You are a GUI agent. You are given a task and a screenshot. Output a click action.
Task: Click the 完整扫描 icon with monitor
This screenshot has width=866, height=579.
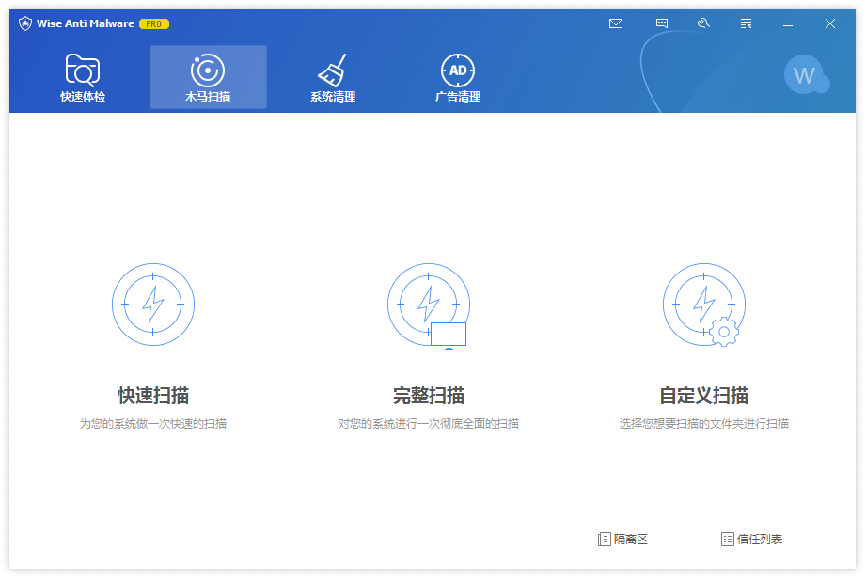[x=429, y=305]
